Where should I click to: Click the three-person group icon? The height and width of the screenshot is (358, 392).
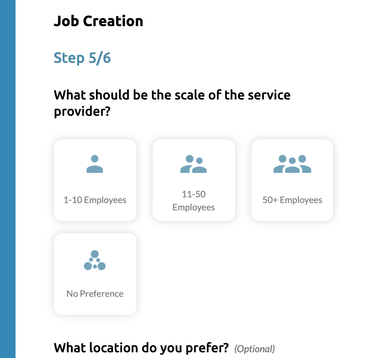292,164
